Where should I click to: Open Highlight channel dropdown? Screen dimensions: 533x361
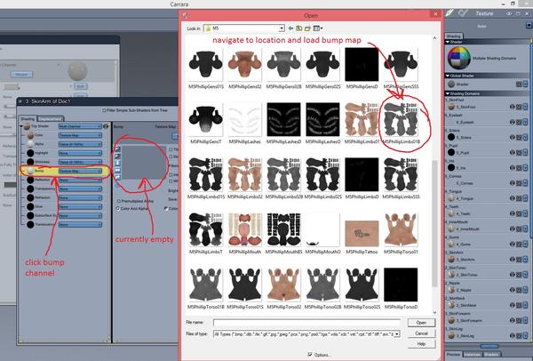click(80, 153)
